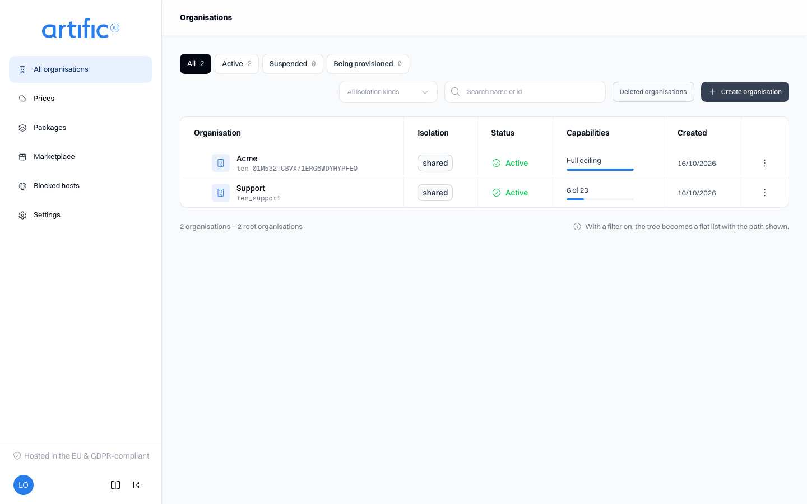Open Support row three-dot menu
The width and height of the screenshot is (807, 504).
tap(764, 193)
